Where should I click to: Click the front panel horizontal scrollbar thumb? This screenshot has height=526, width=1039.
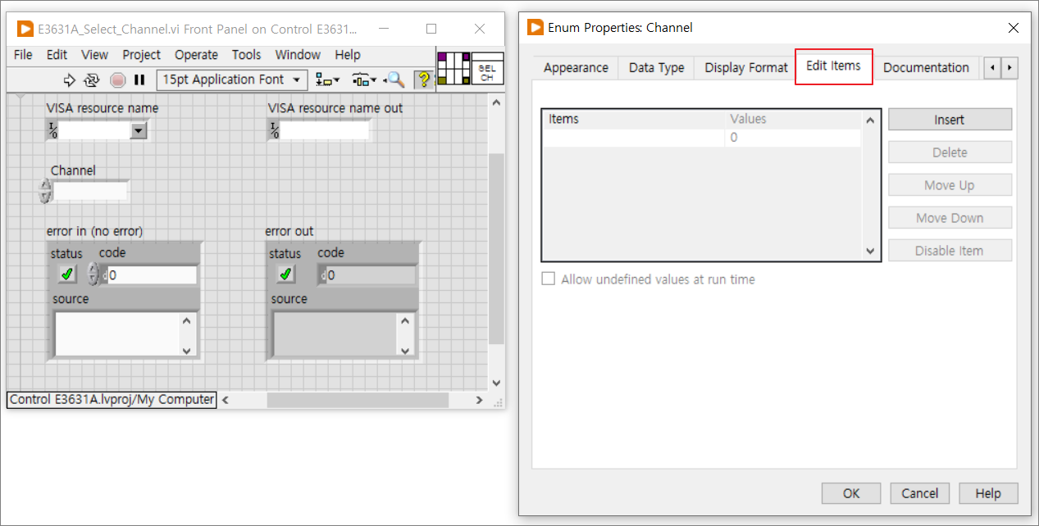(358, 400)
